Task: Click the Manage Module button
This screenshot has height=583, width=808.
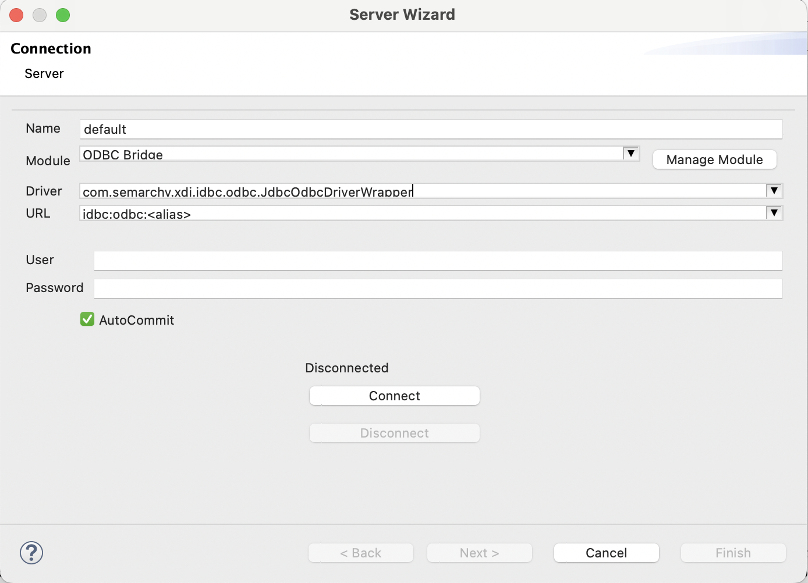Action: coord(714,159)
